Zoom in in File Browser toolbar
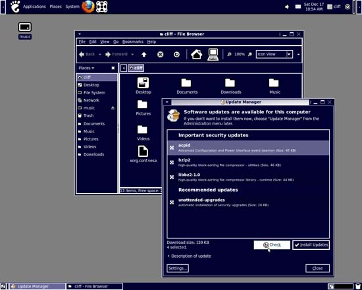 (x=250, y=54)
